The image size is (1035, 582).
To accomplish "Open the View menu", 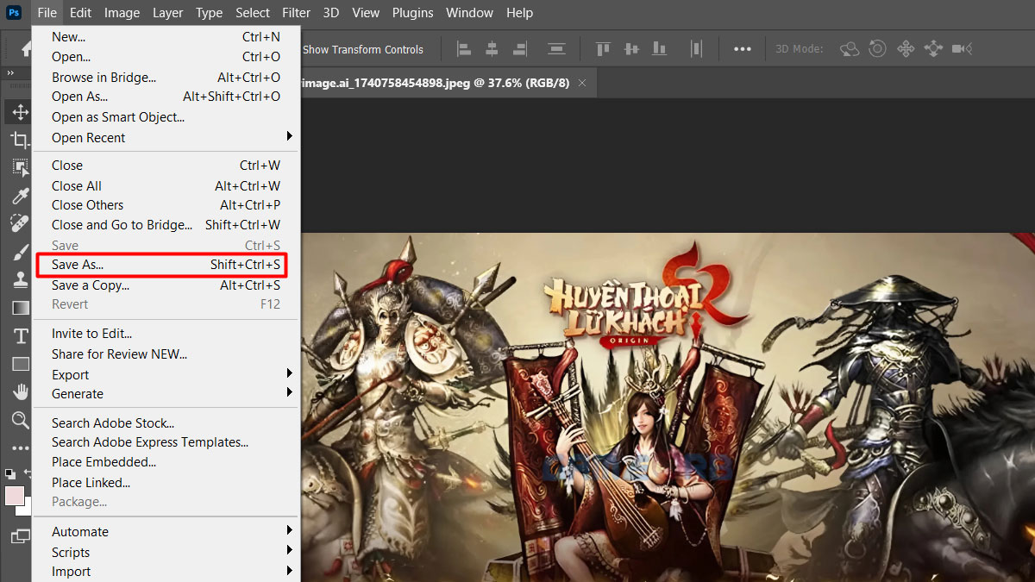I will coord(366,13).
